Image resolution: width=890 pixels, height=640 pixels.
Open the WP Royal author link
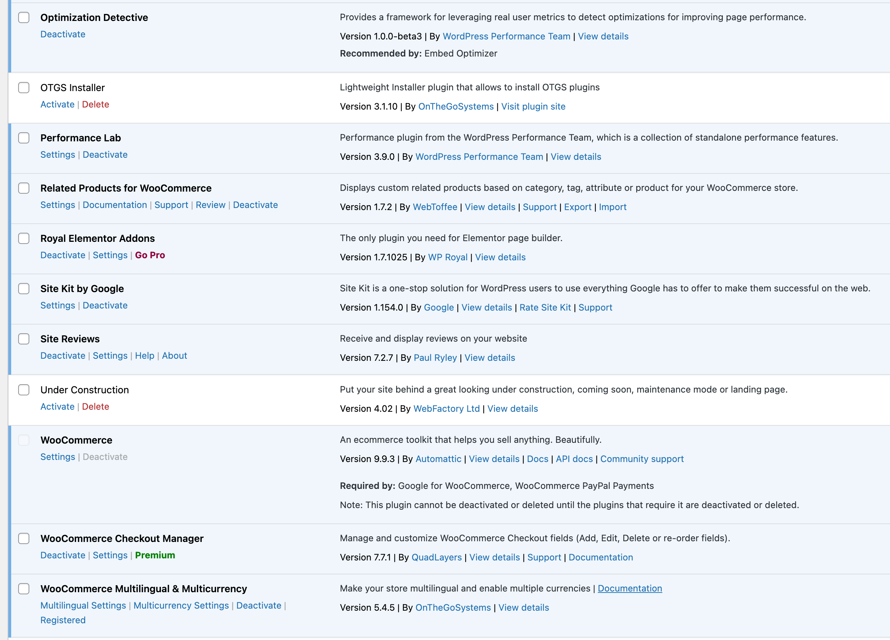point(448,257)
